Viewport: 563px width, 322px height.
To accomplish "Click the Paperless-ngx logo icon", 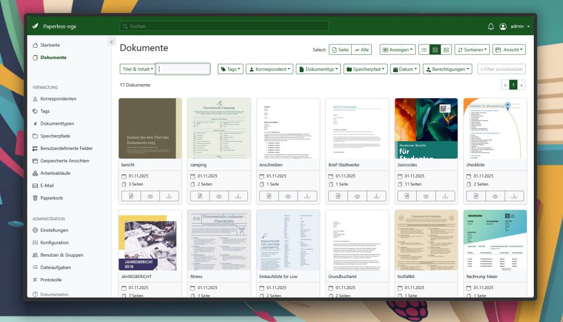I will tap(36, 26).
